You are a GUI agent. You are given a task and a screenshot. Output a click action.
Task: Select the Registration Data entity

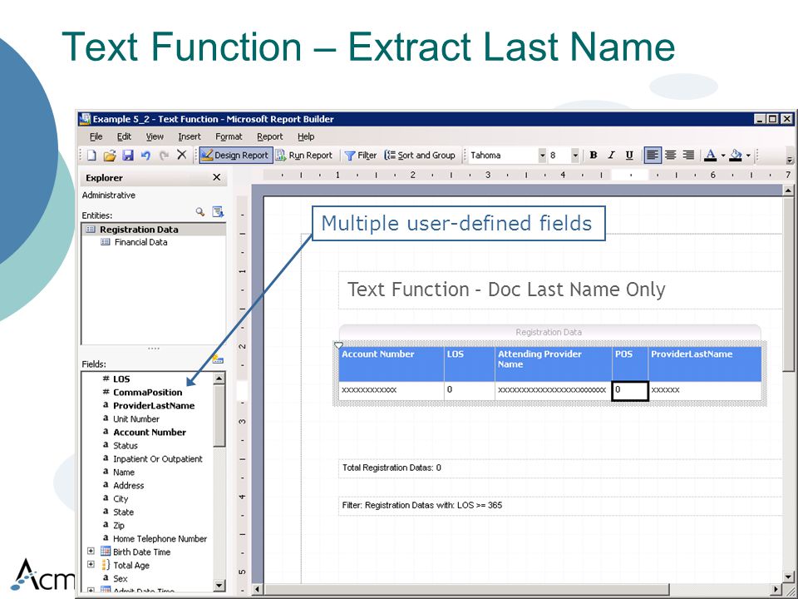point(154,230)
